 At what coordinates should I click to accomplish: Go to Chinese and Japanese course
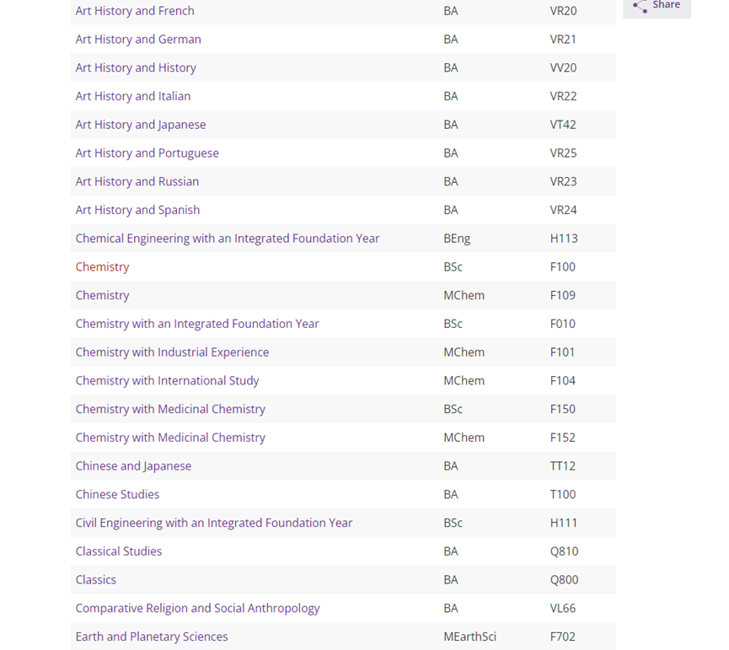click(x=133, y=466)
